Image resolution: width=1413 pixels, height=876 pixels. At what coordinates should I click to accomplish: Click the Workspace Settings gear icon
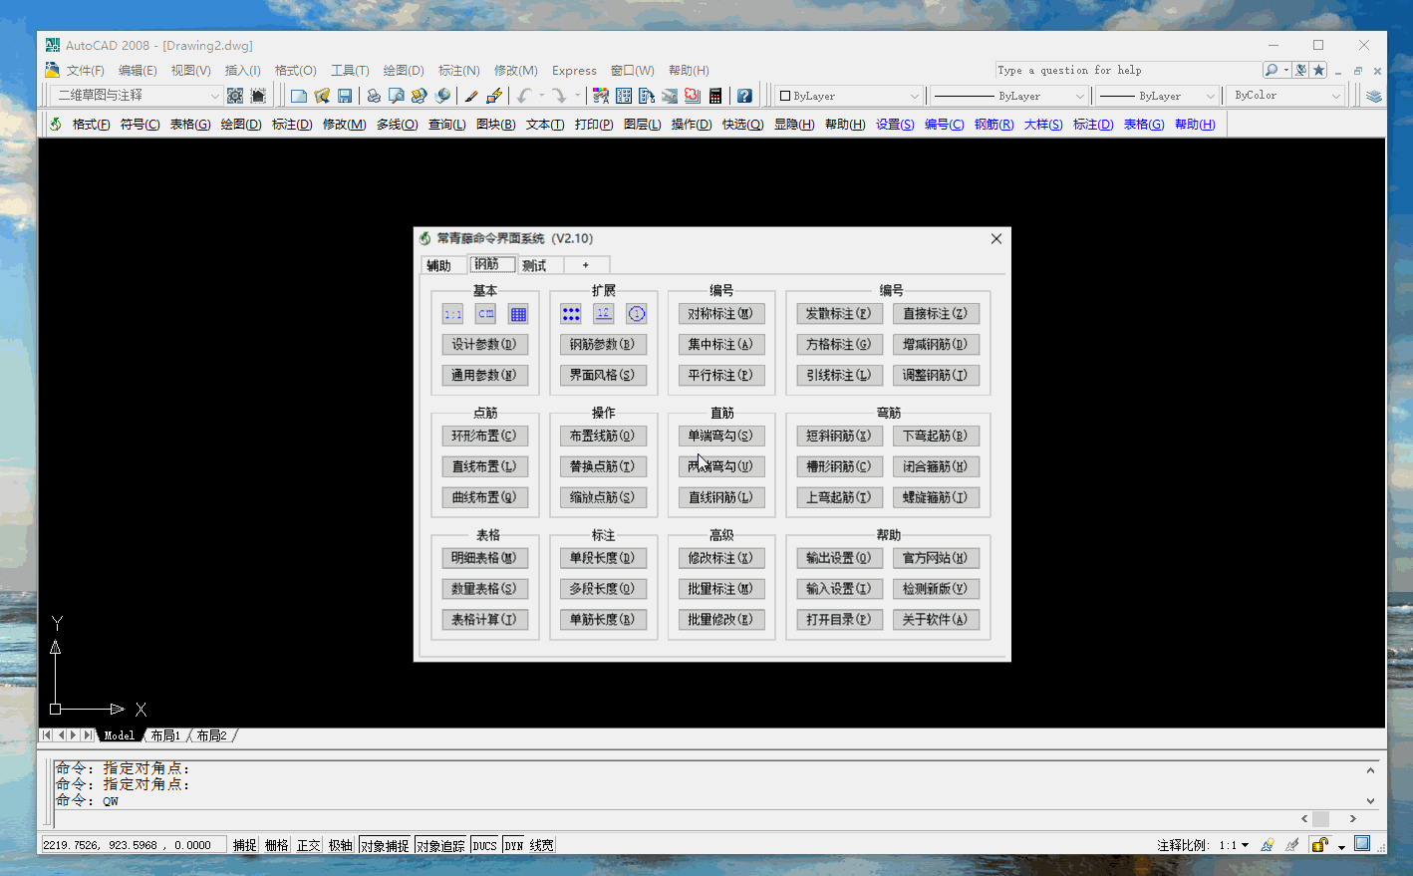pyautogui.click(x=235, y=96)
